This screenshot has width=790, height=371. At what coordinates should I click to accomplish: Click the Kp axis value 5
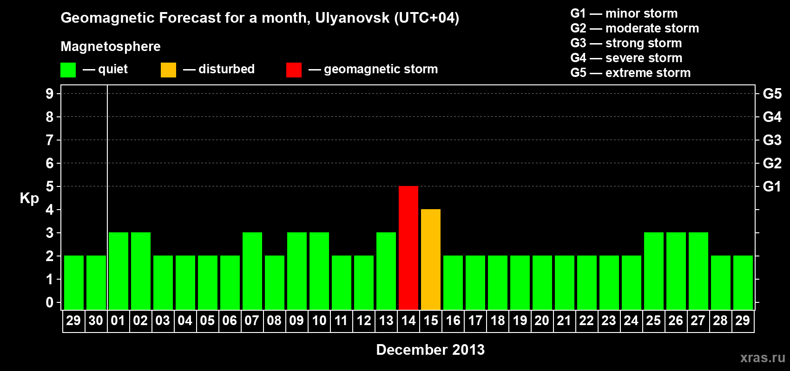tap(50, 186)
